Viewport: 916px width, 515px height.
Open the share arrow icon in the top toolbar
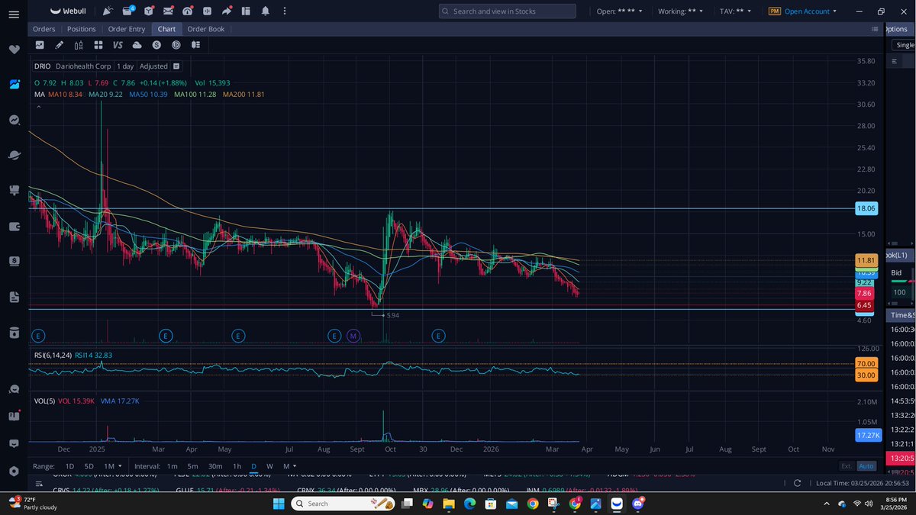[226, 11]
